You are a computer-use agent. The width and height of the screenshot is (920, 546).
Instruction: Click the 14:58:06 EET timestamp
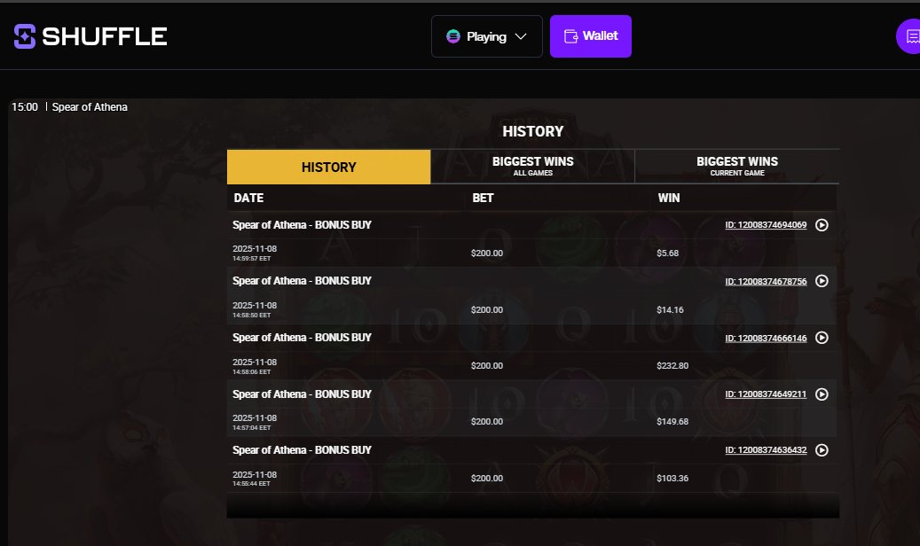[x=252, y=372]
